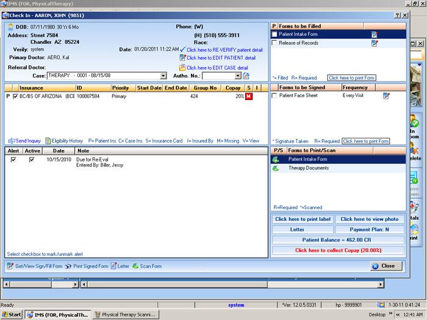Viewport: 427px width, 320px height.
Task: Click the Eligibility History link text
Action: [67, 141]
